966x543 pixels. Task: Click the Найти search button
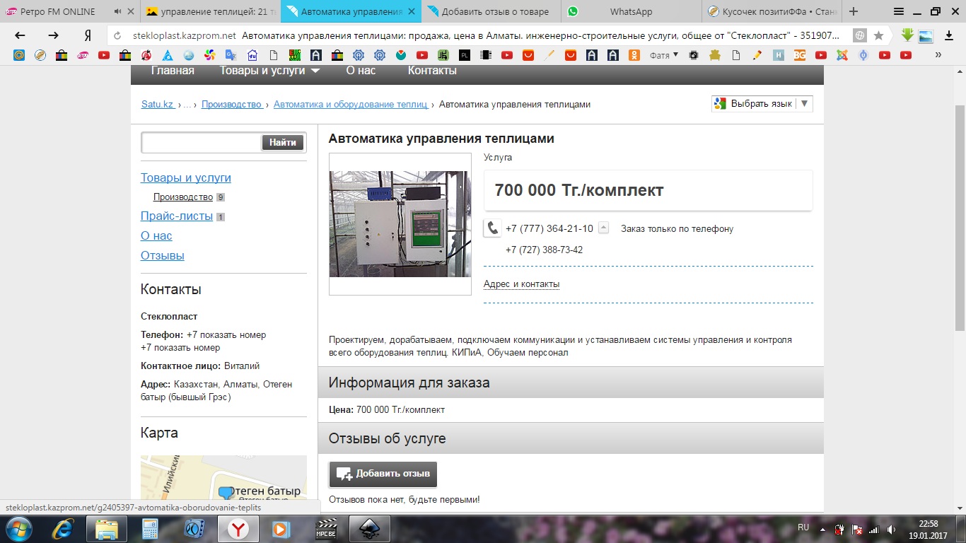click(x=283, y=142)
